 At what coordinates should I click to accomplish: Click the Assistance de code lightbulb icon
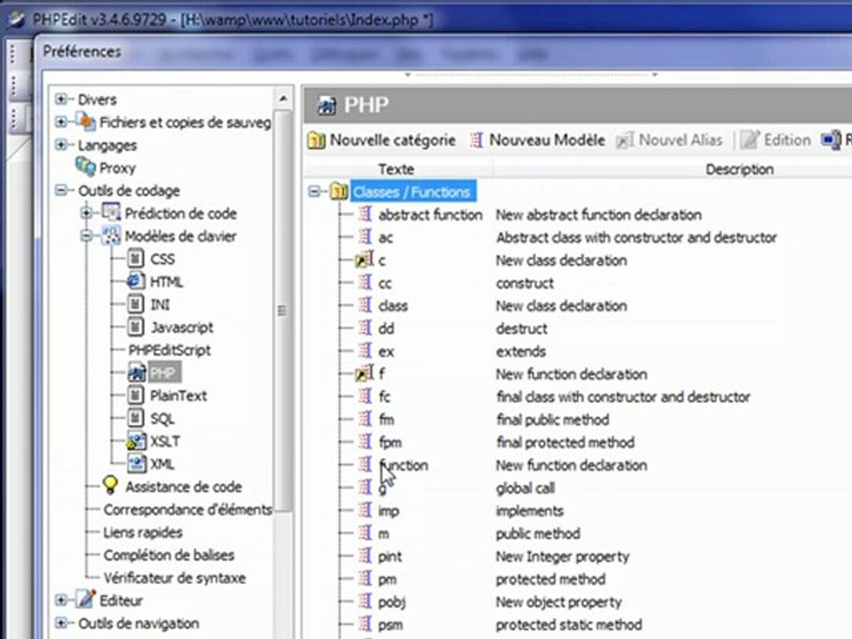point(110,485)
